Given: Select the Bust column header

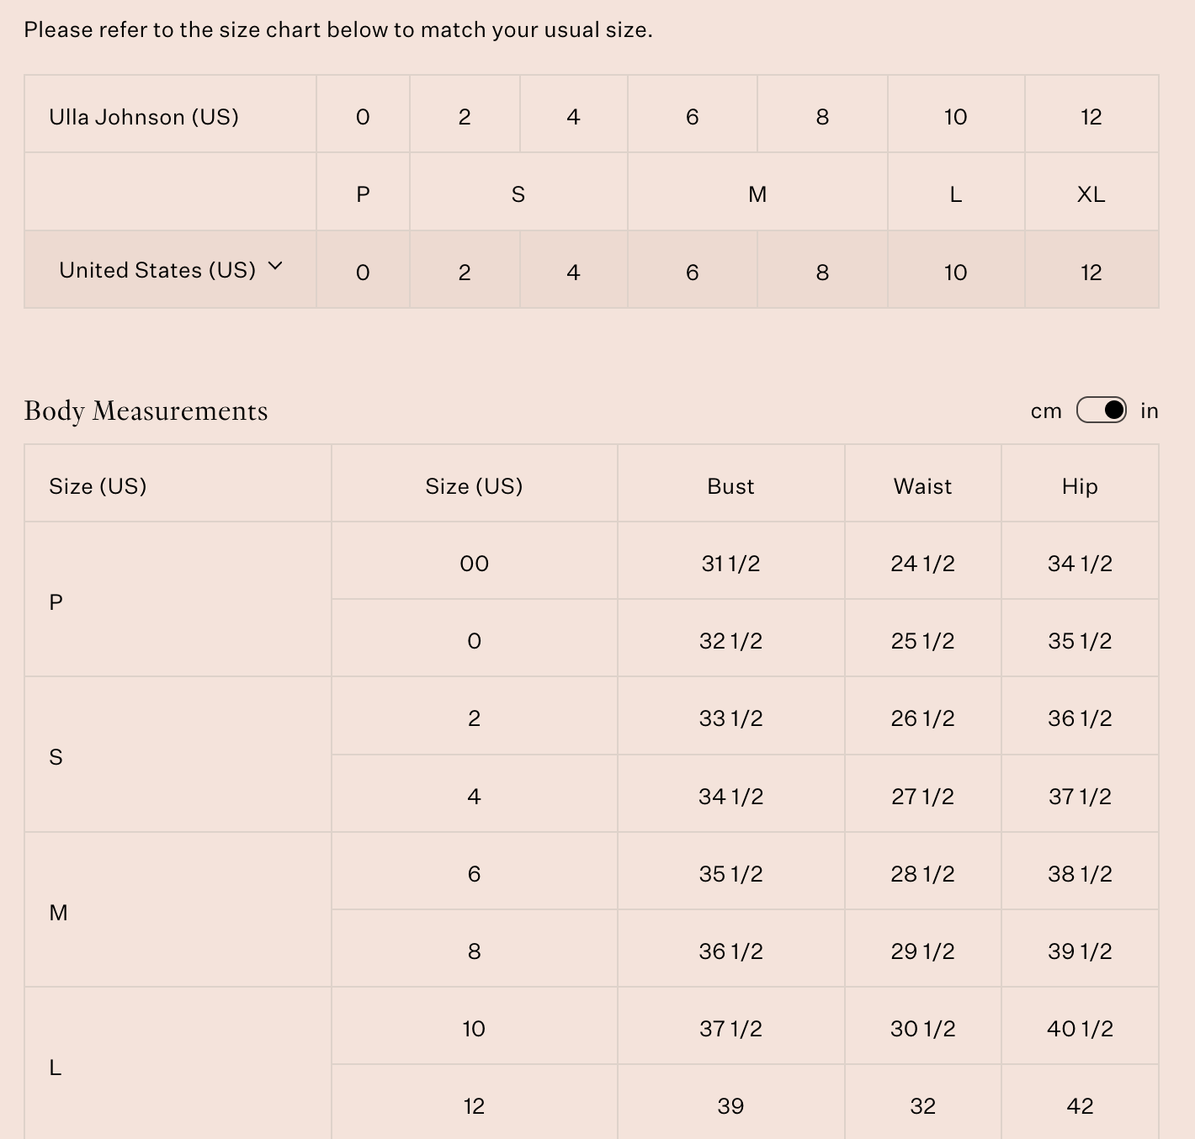Looking at the screenshot, I should (730, 486).
